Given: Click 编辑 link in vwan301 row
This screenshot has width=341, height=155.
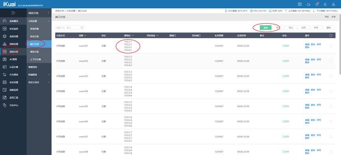Looking at the screenshot, I should [x=307, y=45].
